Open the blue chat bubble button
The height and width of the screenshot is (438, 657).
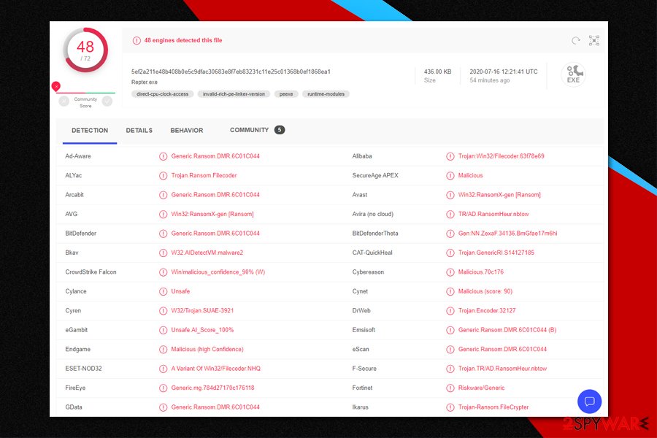(589, 401)
